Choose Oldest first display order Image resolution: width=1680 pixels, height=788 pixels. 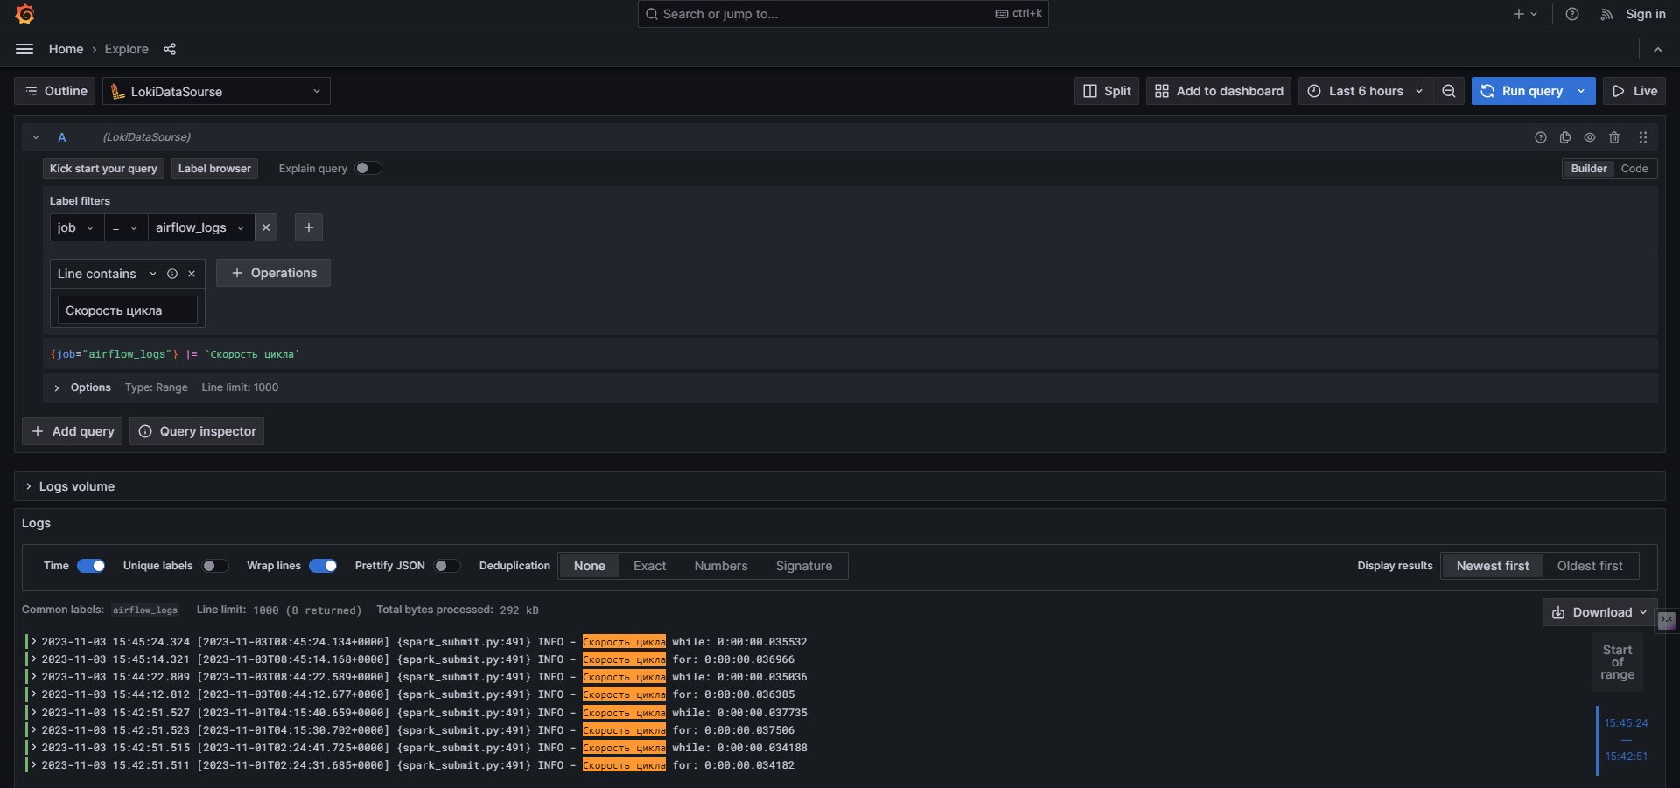tap(1590, 566)
